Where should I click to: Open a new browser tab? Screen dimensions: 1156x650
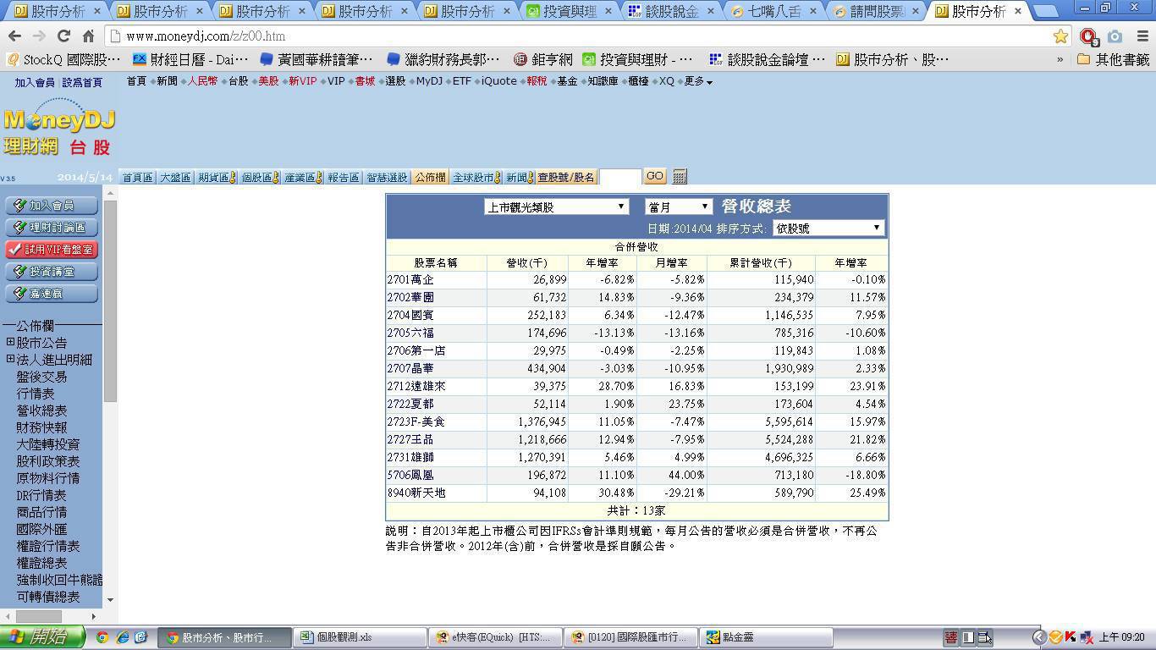coord(1046,11)
